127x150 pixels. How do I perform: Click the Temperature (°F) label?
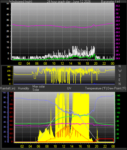(x=96, y=88)
